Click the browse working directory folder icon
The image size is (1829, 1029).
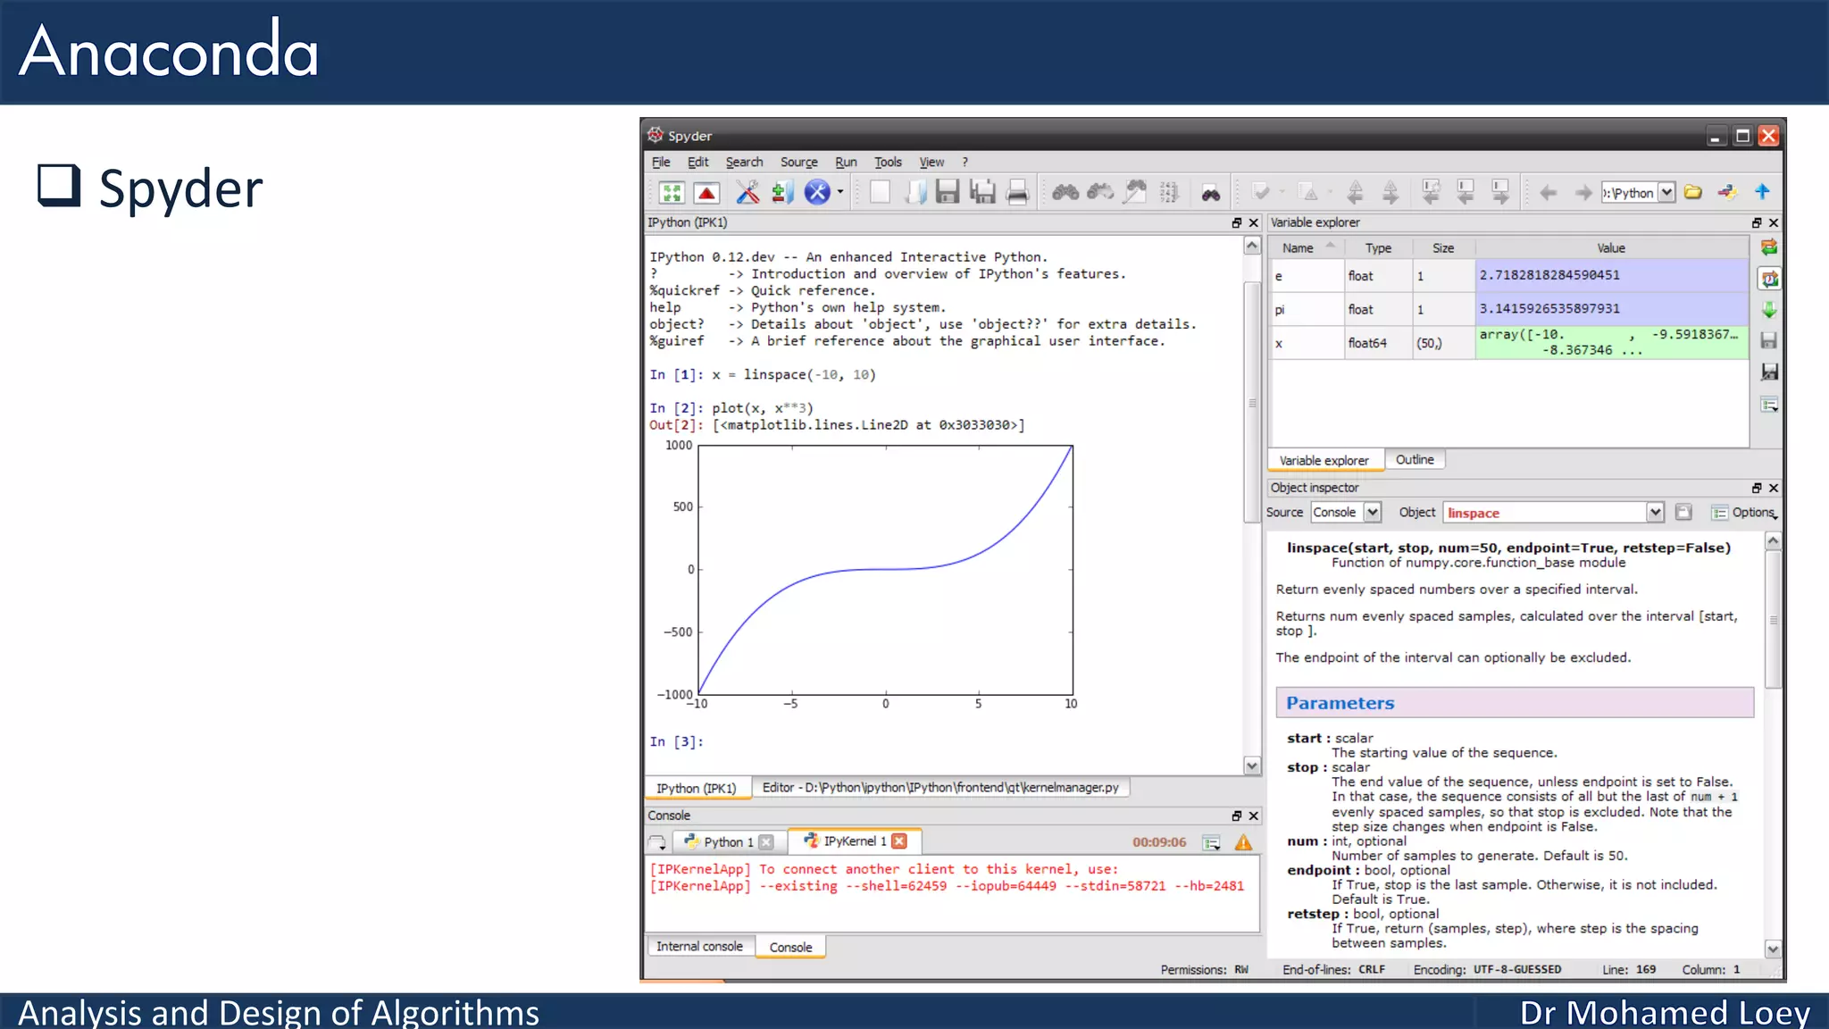pyautogui.click(x=1693, y=192)
